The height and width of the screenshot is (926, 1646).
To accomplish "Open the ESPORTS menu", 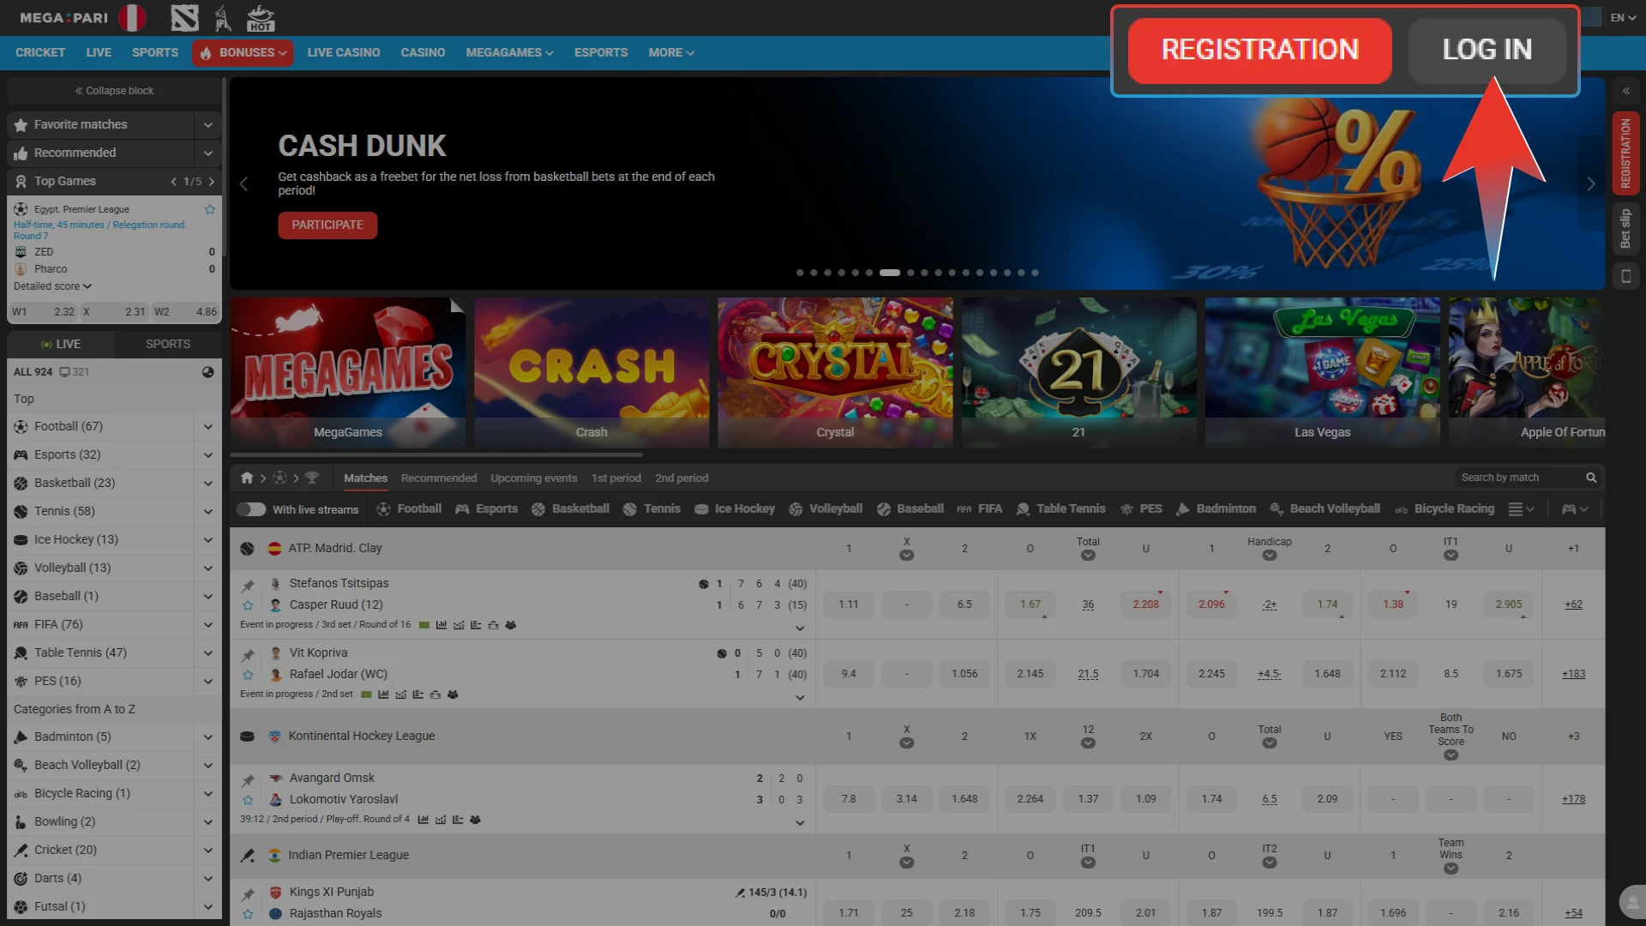I will [601, 52].
